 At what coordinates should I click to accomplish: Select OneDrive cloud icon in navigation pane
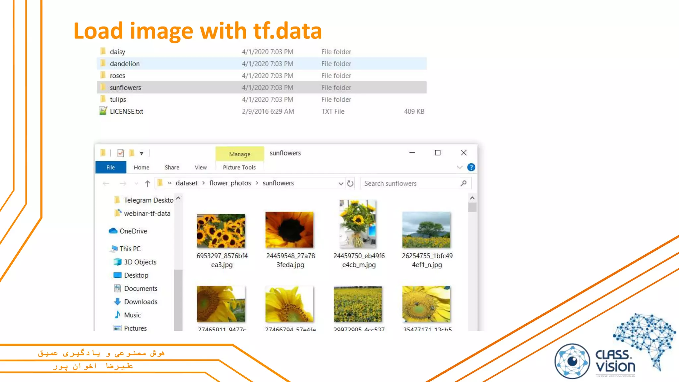(113, 231)
